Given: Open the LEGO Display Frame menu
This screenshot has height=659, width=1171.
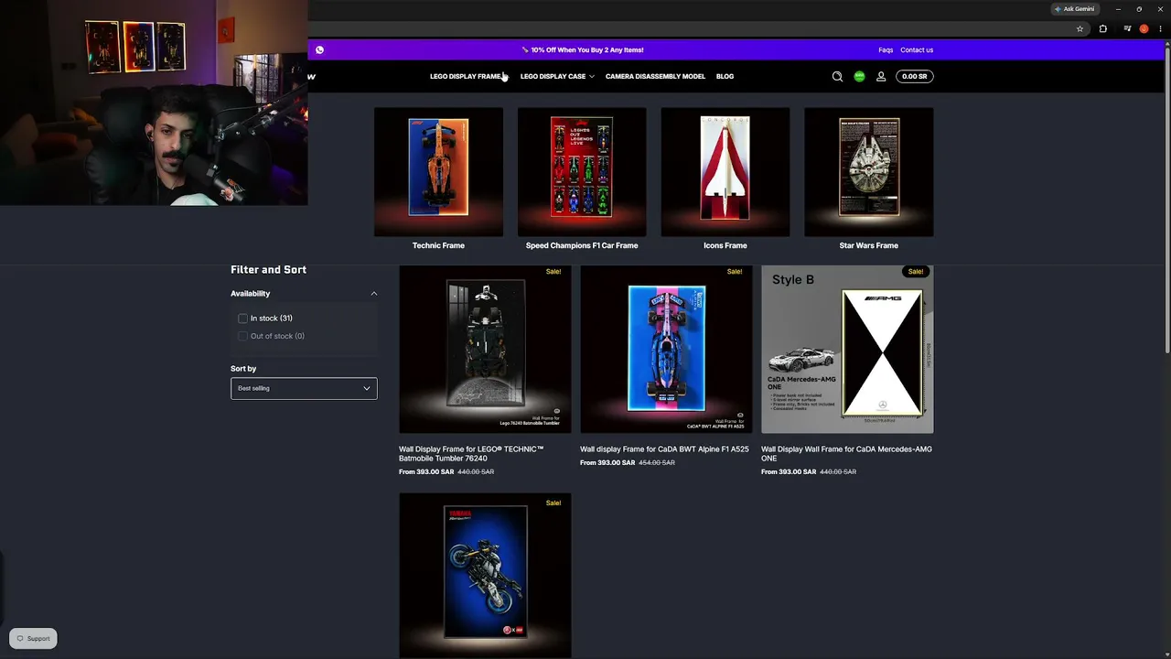Looking at the screenshot, I should pos(467,77).
